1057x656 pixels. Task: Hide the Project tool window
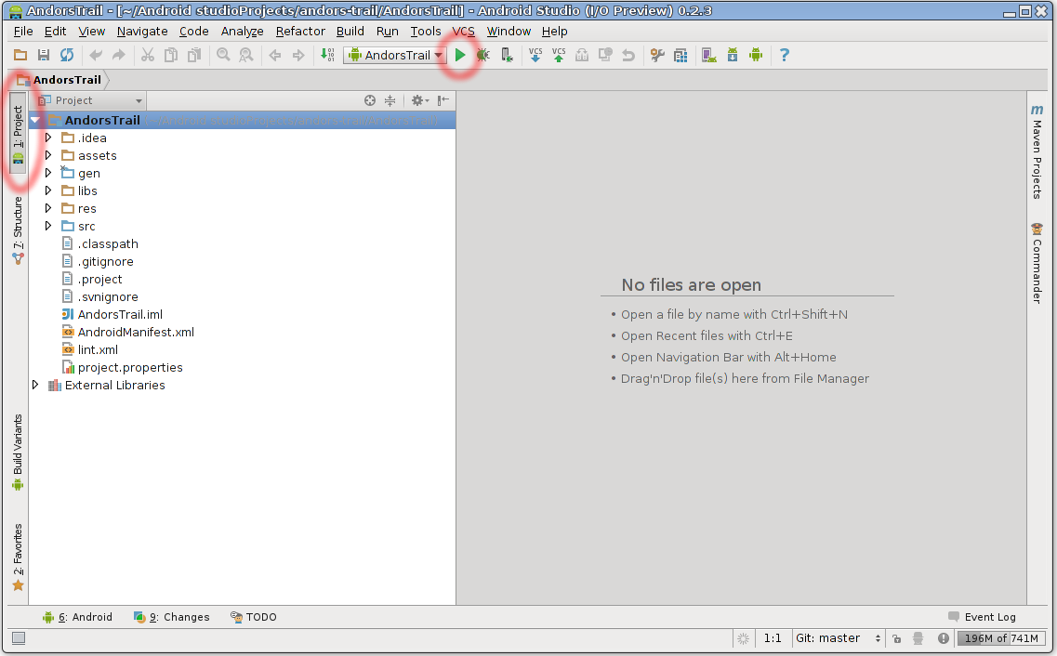[x=443, y=100]
